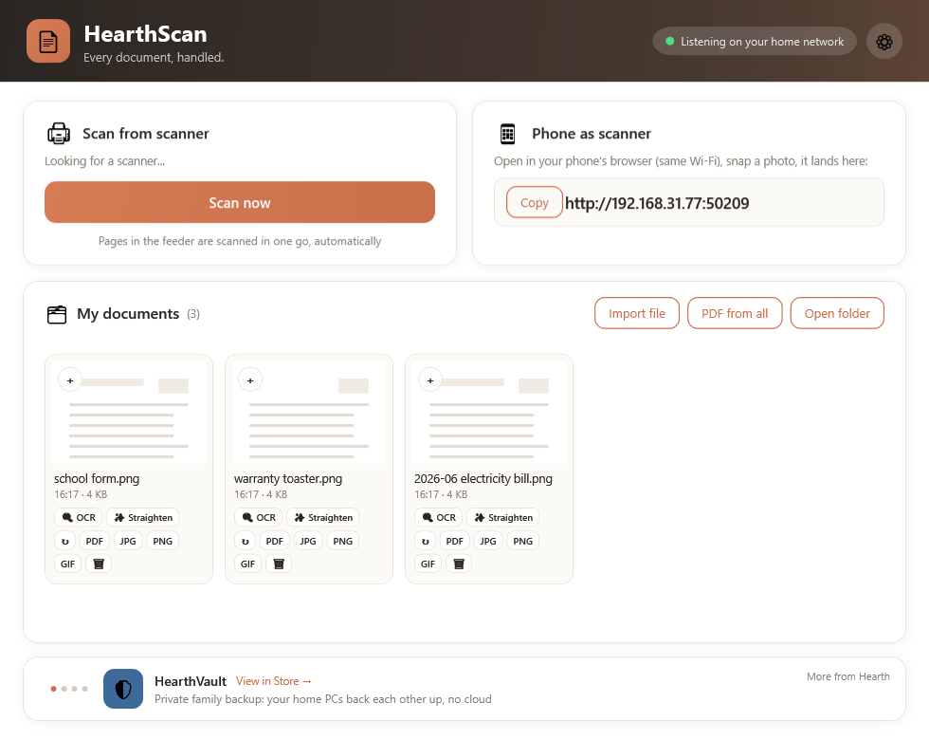Export warranty toaster.png as PDF
Viewport: 929px width, 740px height.
point(274,542)
